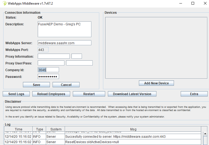
Task: Click the WebApps Port field
Action: (x=43, y=50)
